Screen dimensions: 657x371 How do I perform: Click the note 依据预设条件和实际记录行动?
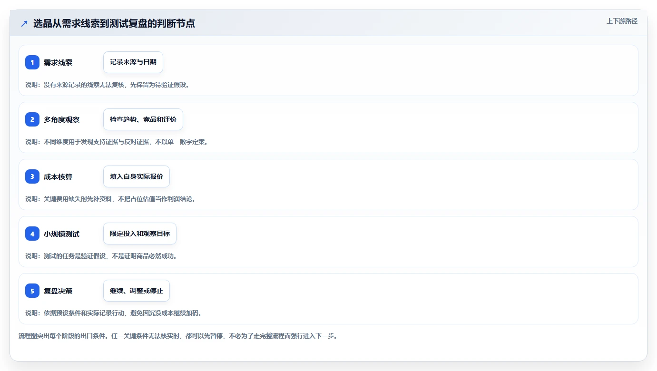coord(84,313)
